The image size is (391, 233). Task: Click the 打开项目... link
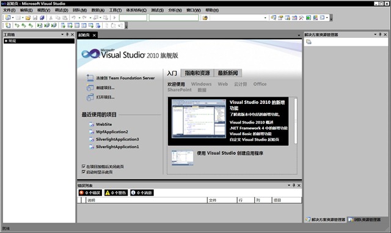(105, 97)
